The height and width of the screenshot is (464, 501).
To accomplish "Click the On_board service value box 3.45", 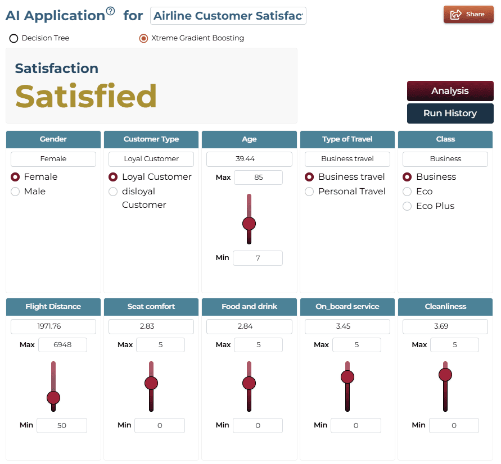I will (x=347, y=326).
